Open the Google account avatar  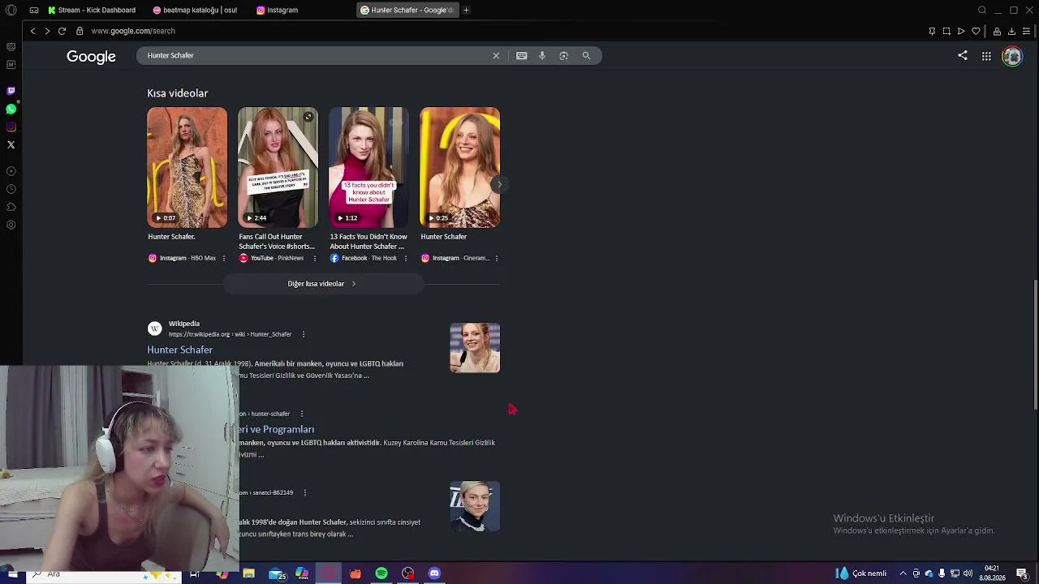pos(1012,56)
